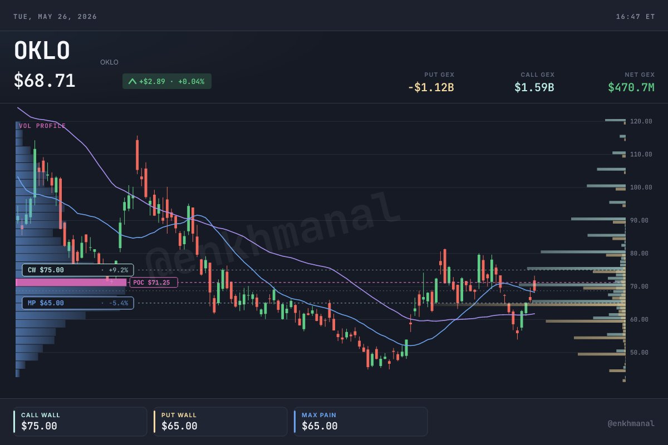The width and height of the screenshot is (668, 445).
Task: Click the up-arrow icon in change badge
Action: (x=132, y=81)
